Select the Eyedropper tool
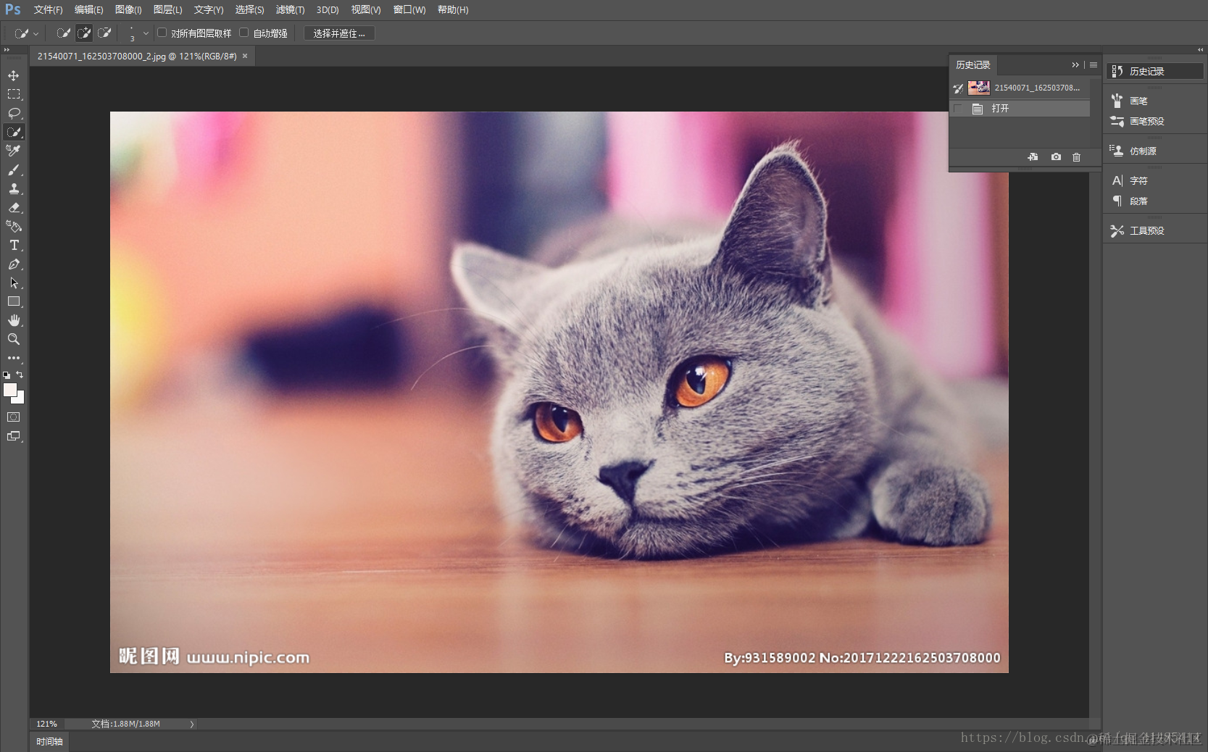Image resolution: width=1208 pixels, height=752 pixels. (x=14, y=151)
